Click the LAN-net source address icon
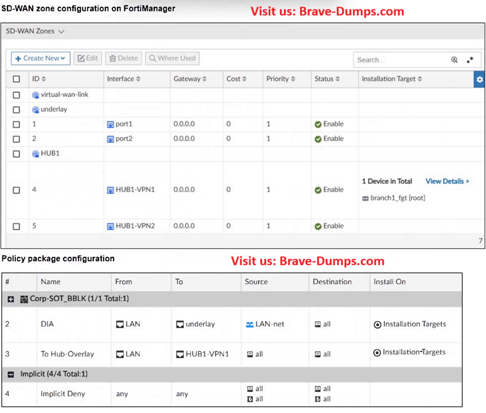Screen dimensions: 486x413 [x=249, y=324]
